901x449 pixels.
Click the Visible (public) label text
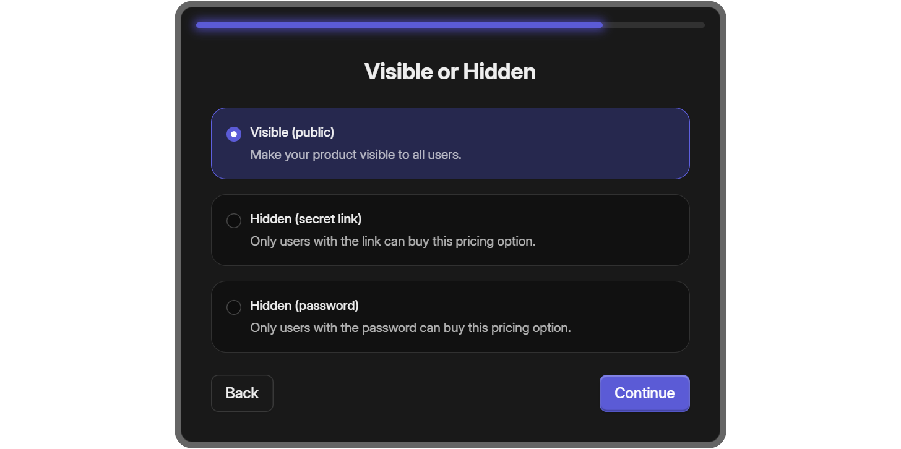pyautogui.click(x=292, y=132)
